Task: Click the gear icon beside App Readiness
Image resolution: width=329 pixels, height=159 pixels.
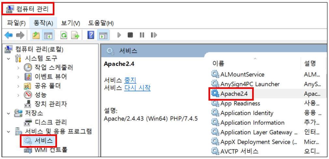Action: [215, 103]
